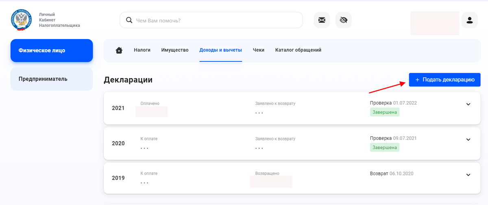The height and width of the screenshot is (205, 488).
Task: Click the year '2021' in declarations list
Action: point(118,108)
